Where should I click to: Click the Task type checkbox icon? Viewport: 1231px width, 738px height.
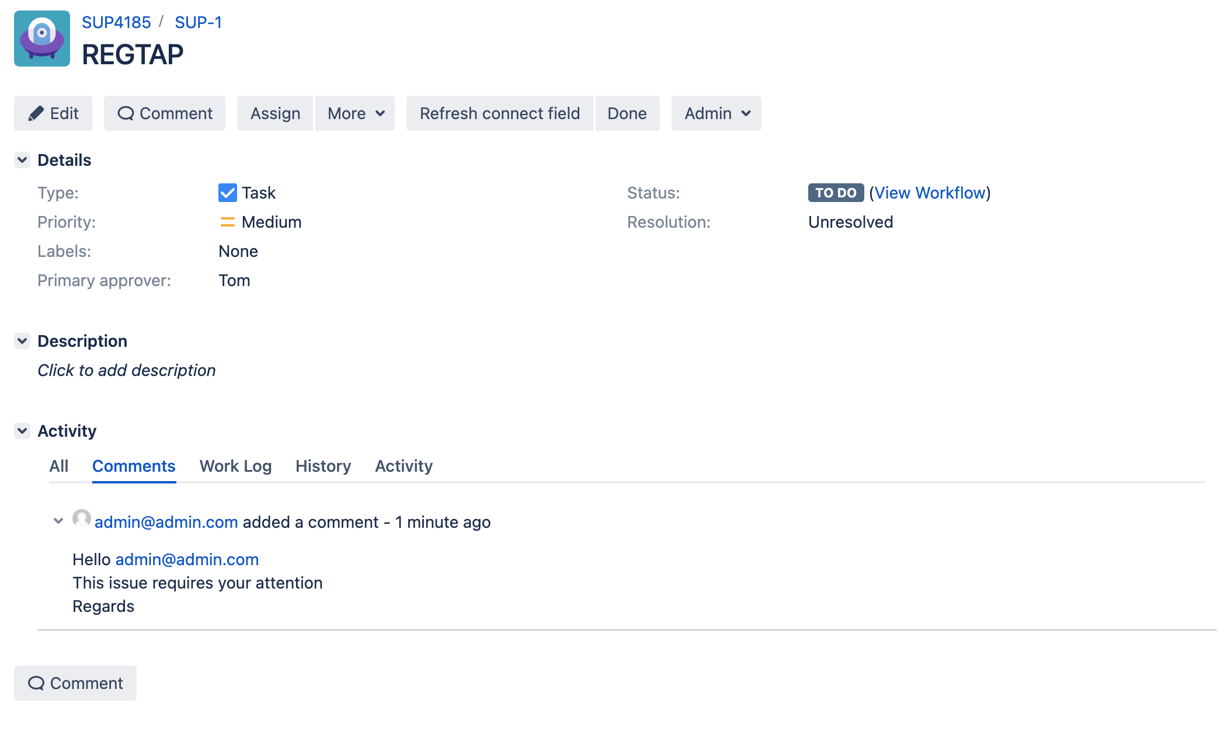pos(227,193)
